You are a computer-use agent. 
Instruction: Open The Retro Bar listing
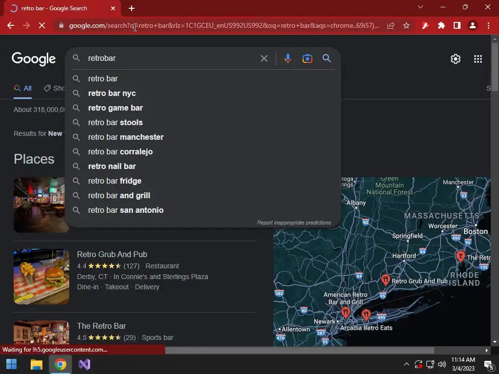[x=101, y=326]
